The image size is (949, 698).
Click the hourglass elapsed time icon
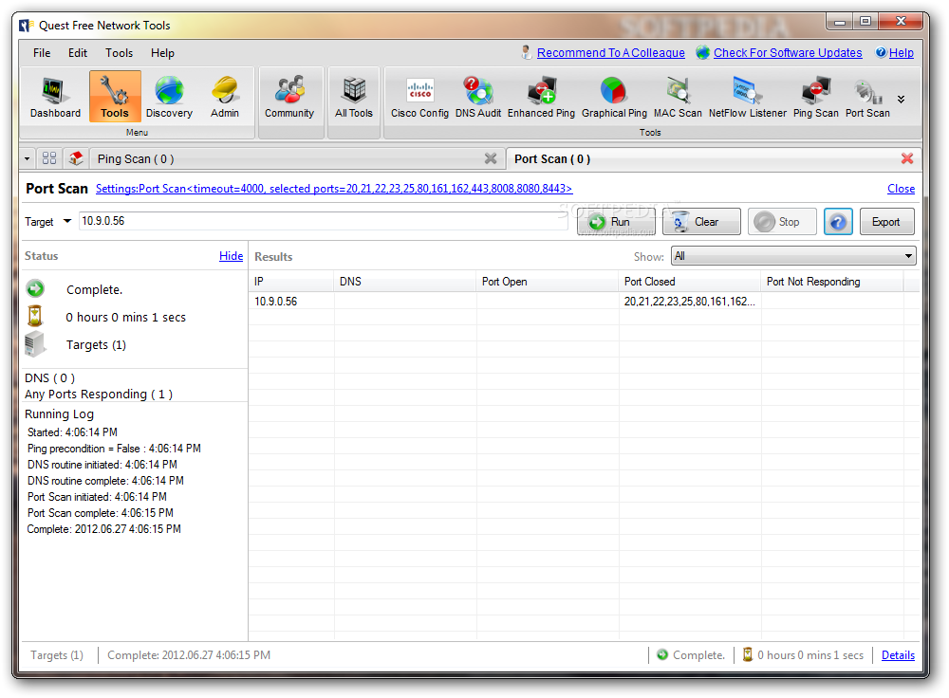coord(35,317)
